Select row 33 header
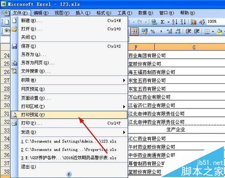The height and width of the screenshot is (178, 225). (5, 130)
